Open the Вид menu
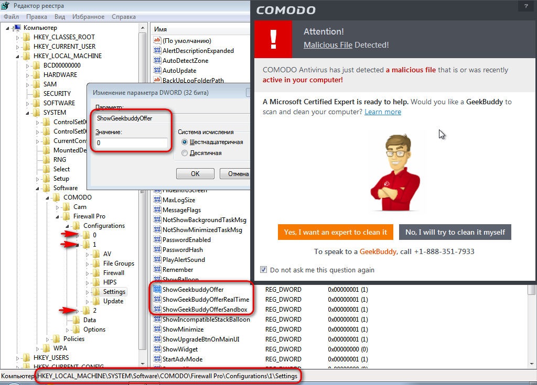Image resolution: width=537 pixels, height=385 pixels. click(x=60, y=16)
